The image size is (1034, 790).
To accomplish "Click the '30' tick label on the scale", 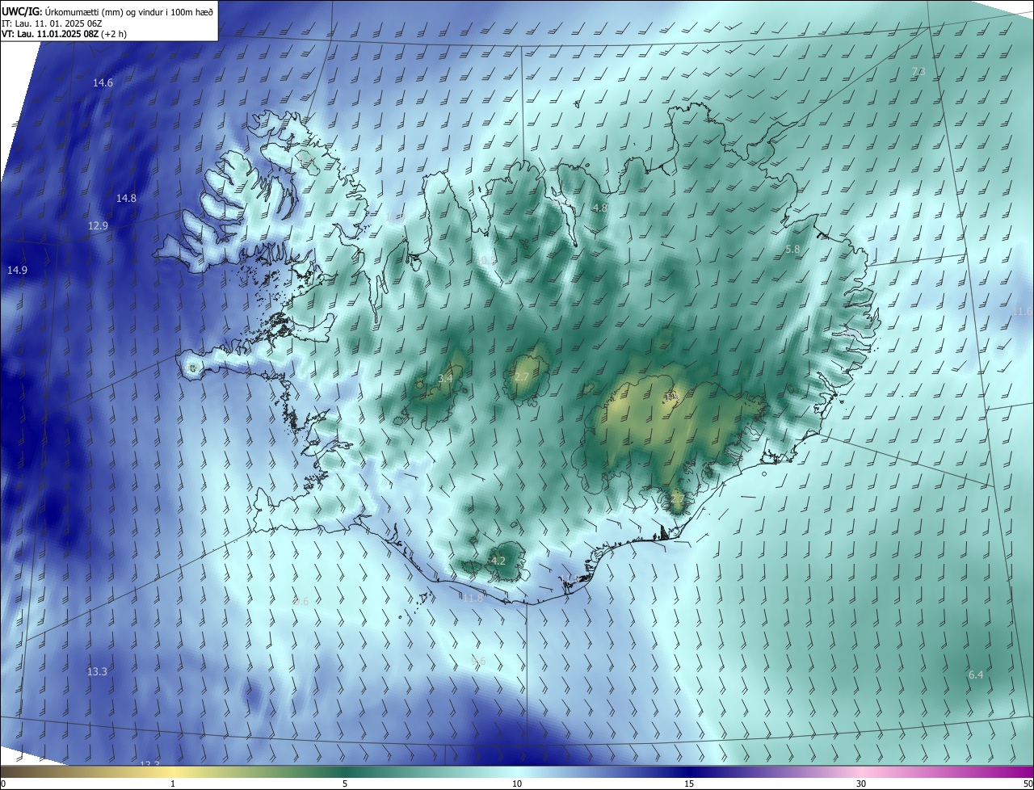I will 861,784.
